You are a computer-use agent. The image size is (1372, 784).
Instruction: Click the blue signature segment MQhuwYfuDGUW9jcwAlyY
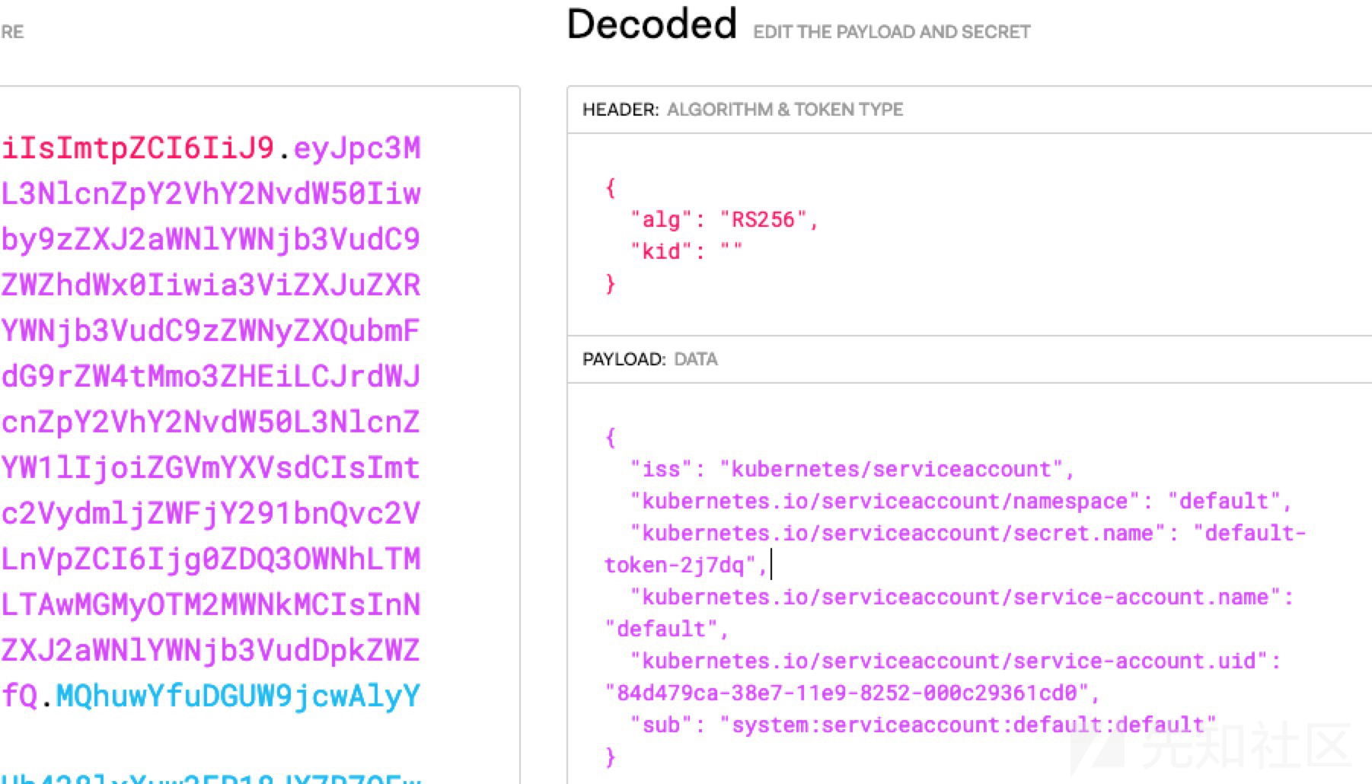coord(238,696)
